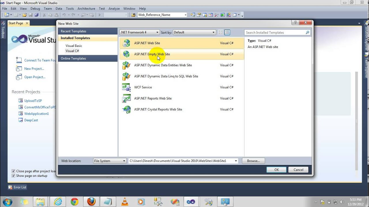
Task: Open the New Project... link
Action: click(x=34, y=69)
